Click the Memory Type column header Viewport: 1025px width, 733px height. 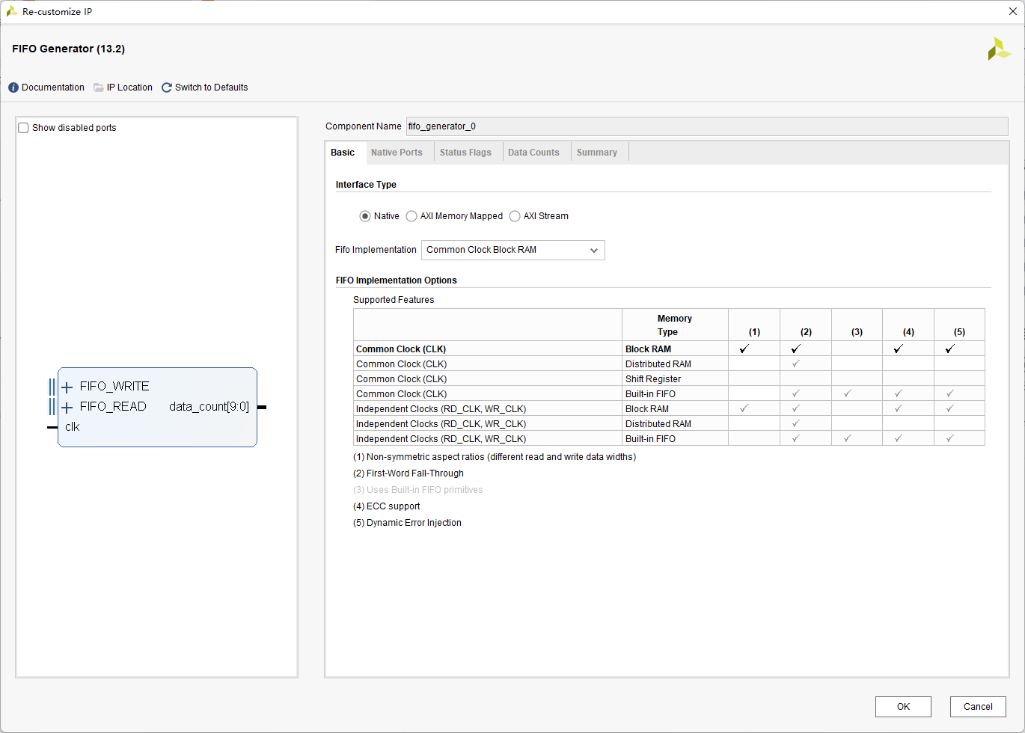coord(675,325)
